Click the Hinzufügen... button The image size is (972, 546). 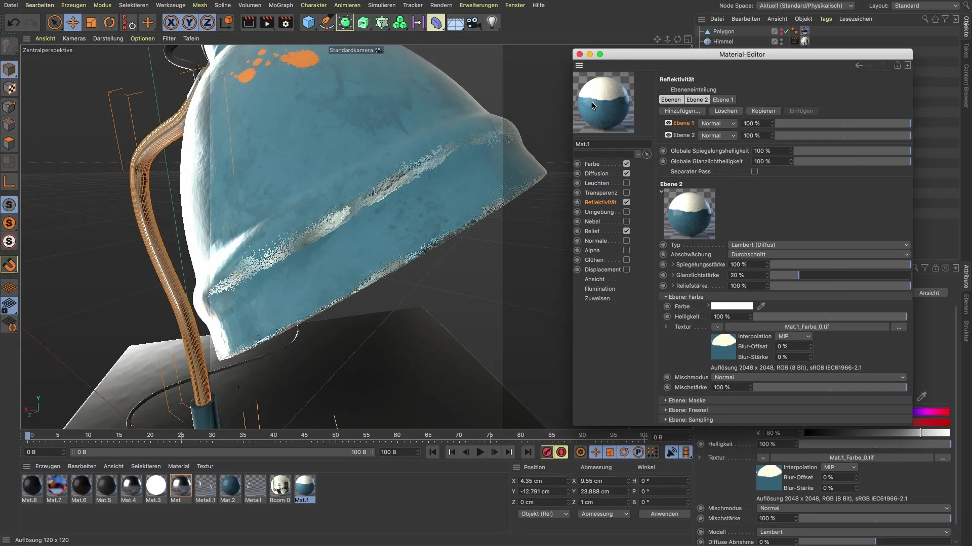tap(682, 111)
